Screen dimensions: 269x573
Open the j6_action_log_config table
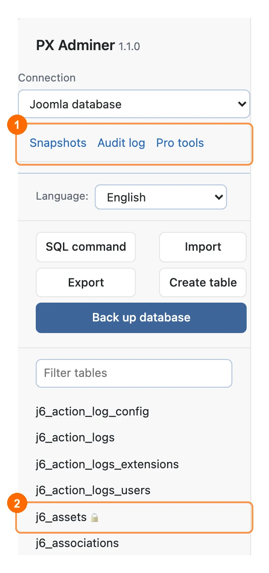coord(92,411)
